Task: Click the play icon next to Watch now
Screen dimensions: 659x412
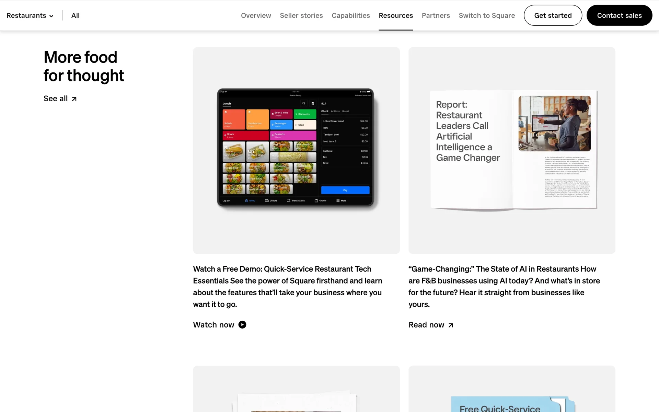Action: 242,325
